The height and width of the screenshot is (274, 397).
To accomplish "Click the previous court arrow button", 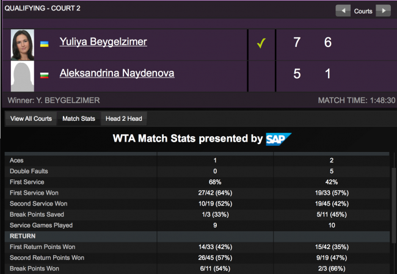I will [x=344, y=10].
